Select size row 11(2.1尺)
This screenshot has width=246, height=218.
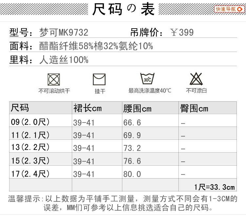(123, 133)
